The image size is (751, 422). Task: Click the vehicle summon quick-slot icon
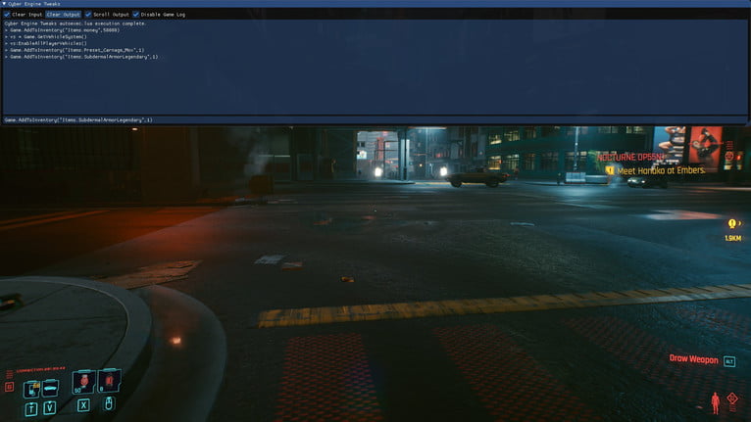[x=50, y=388]
